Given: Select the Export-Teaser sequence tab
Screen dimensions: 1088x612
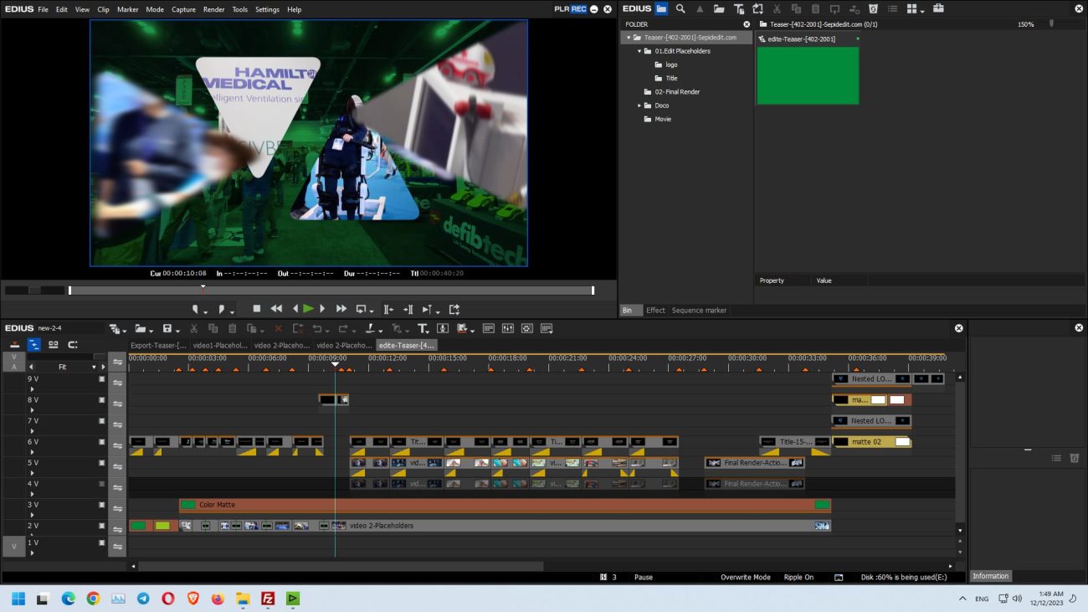Looking at the screenshot, I should (x=158, y=345).
